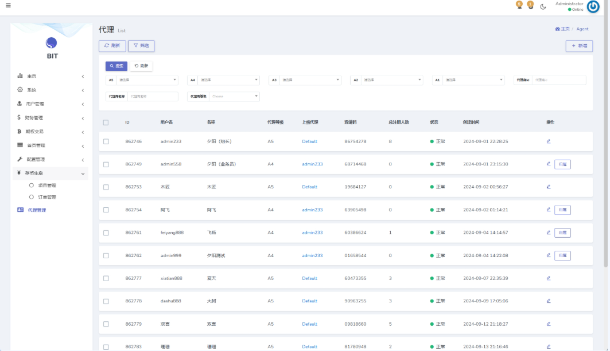Screen dimensions: 610x351
Task: Tick the checkbox for row 862761
Action: click(x=106, y=233)
